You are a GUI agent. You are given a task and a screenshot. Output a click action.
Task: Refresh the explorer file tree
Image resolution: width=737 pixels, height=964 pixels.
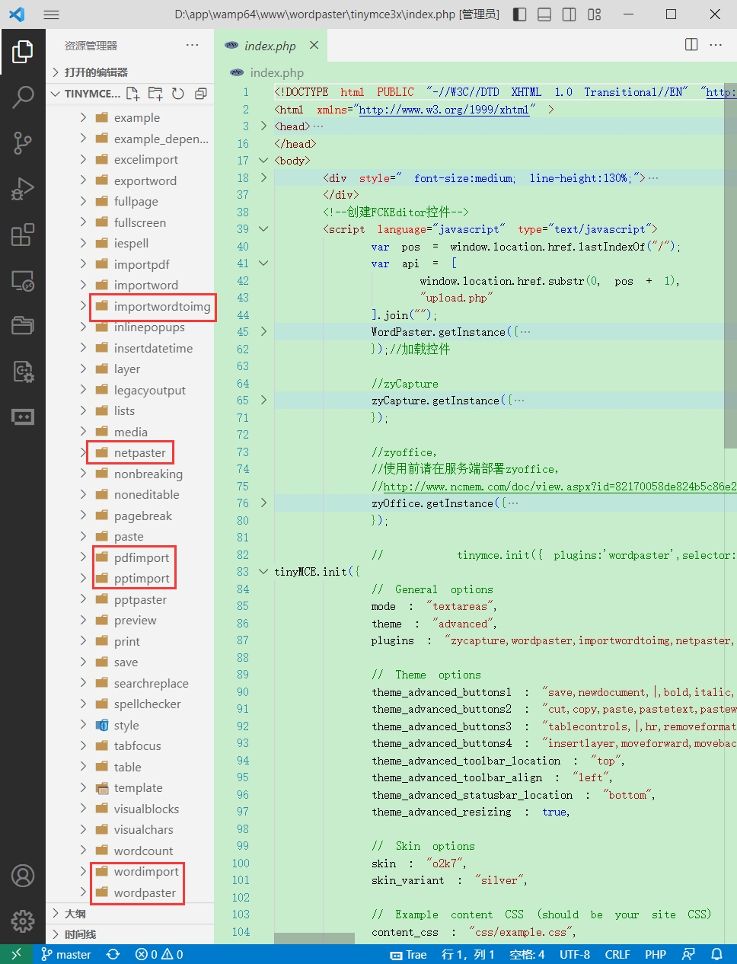(178, 94)
